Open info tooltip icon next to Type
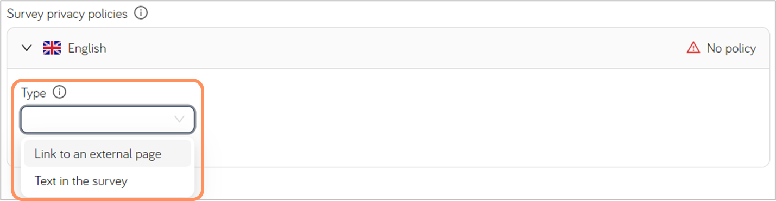 click(x=59, y=93)
